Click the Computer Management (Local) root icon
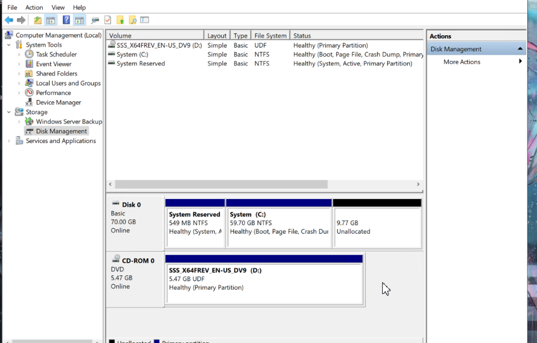This screenshot has width=537, height=343. coord(9,35)
